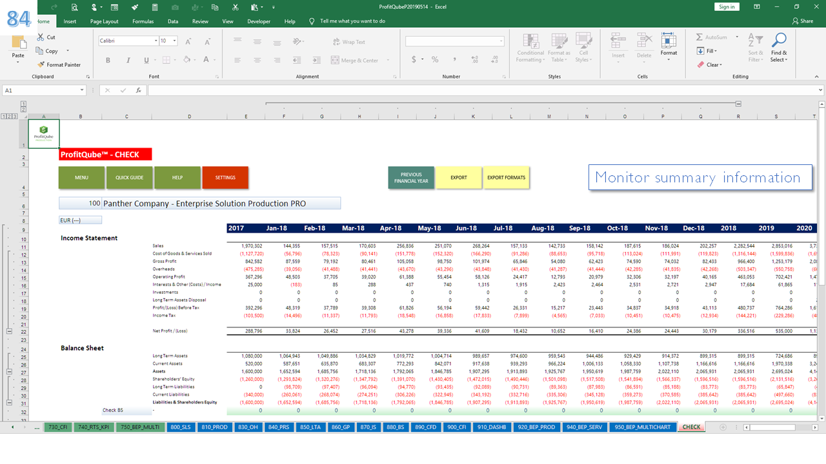Screen dimensions: 826x464
Task: Click the Clear eraser button
Action: tap(710, 64)
